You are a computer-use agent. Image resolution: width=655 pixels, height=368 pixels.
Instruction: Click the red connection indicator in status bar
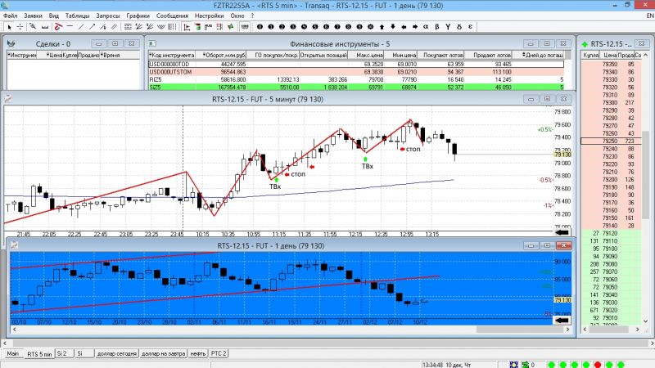pyautogui.click(x=598, y=365)
